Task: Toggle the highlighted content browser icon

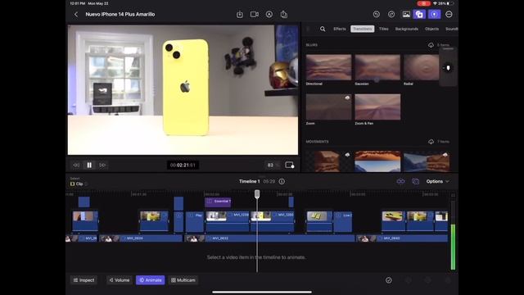Action: point(419,15)
